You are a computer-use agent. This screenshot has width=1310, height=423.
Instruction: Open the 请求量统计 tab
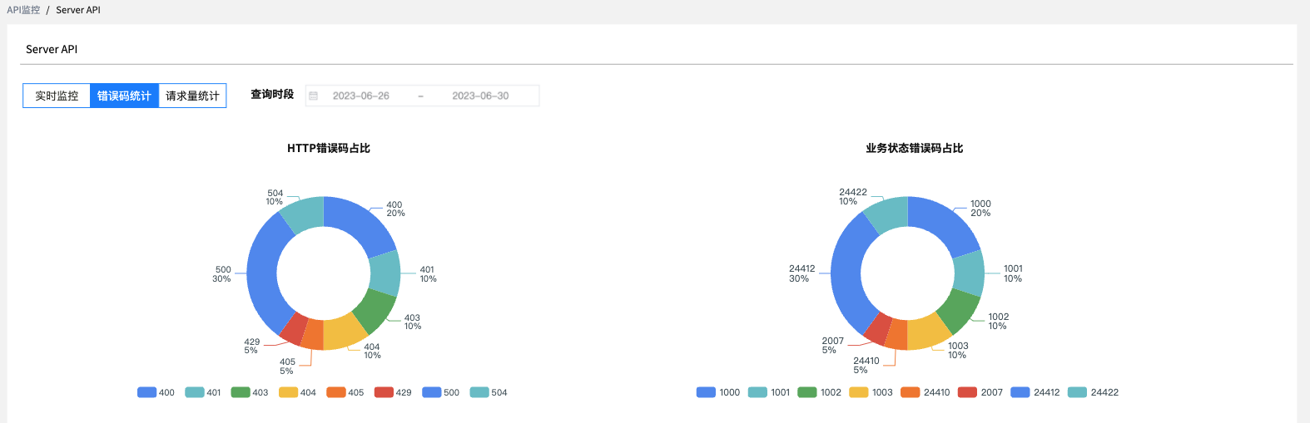tap(192, 96)
